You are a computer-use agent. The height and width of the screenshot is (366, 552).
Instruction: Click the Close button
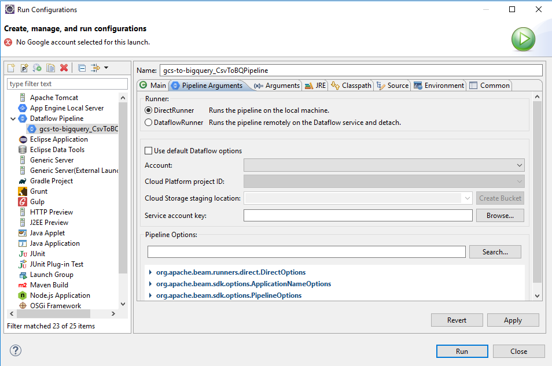pos(518,351)
